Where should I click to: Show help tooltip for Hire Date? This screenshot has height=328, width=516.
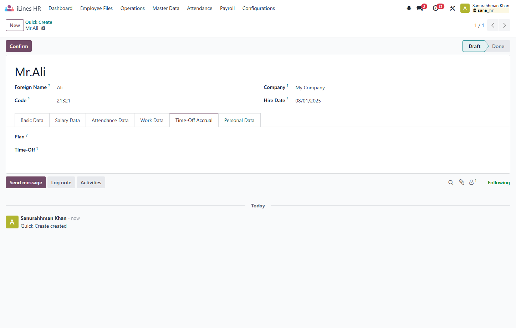[x=287, y=99]
